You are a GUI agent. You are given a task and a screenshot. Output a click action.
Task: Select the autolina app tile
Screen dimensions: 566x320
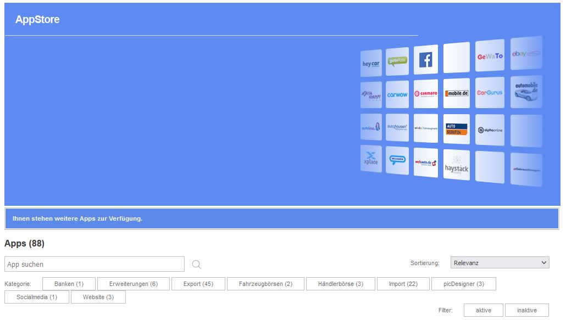click(x=371, y=127)
